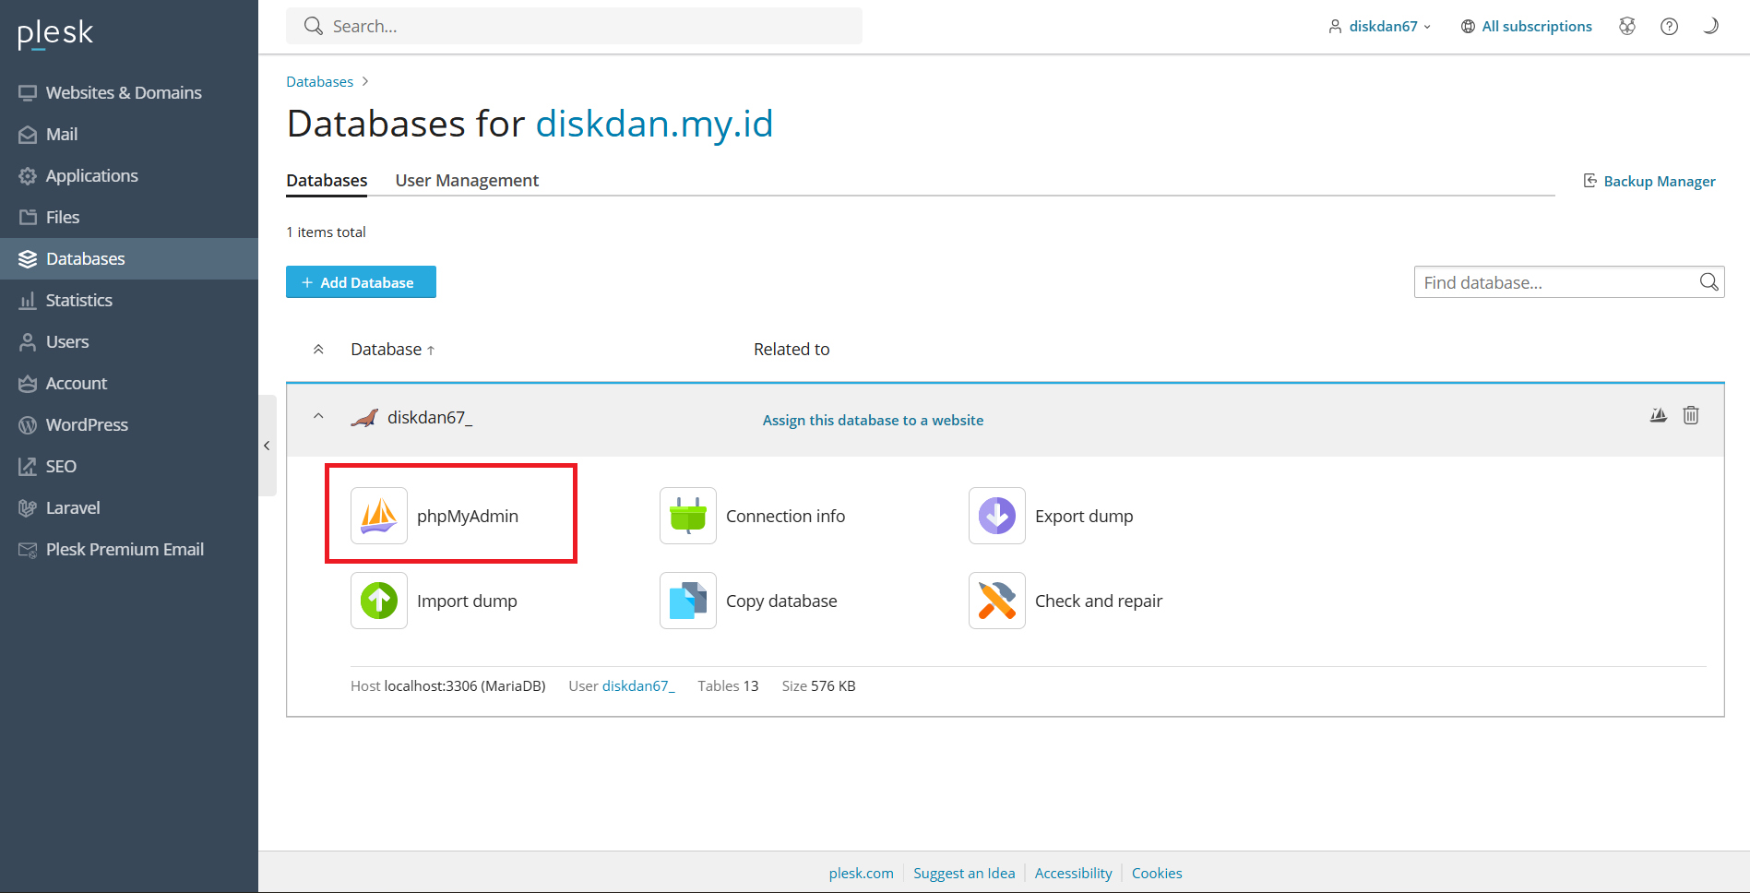Focus the Find database field

[x=1555, y=282]
